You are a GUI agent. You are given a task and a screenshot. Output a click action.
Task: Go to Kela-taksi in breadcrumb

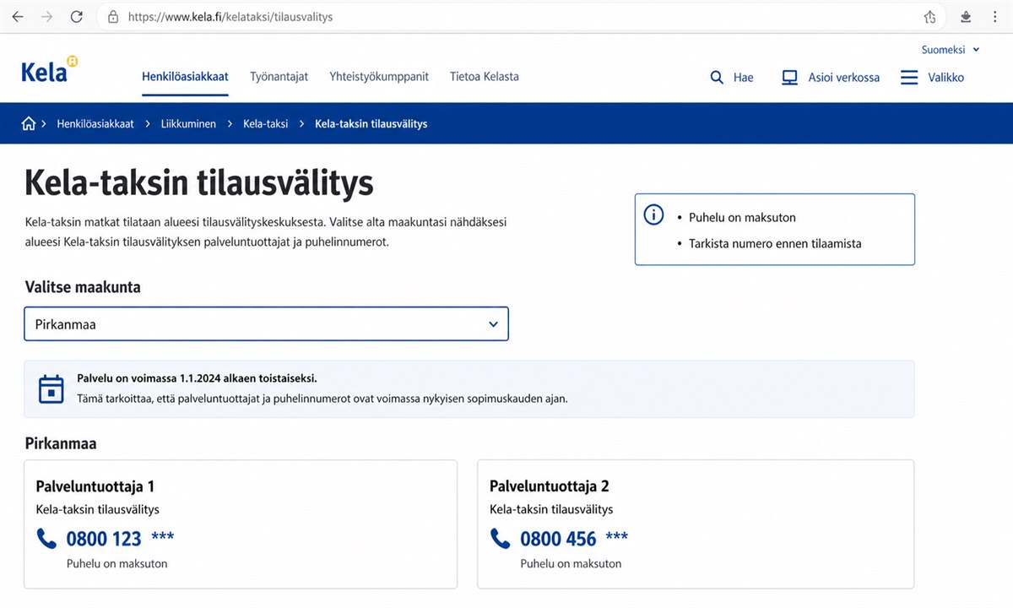[266, 124]
